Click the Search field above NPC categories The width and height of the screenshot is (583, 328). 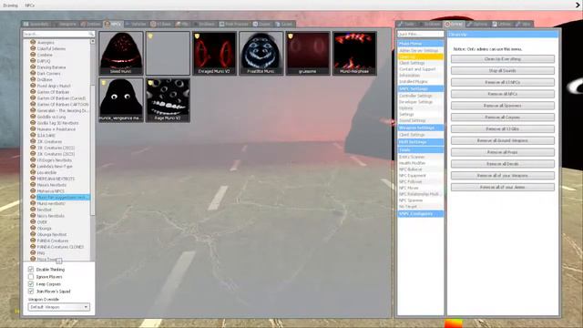coord(58,34)
